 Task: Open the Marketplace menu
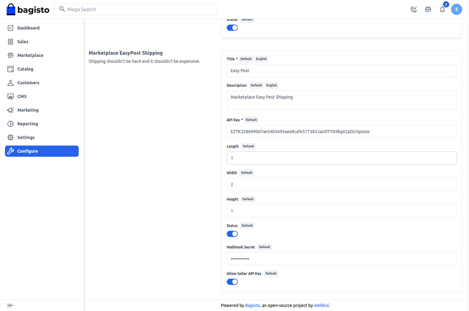tap(42, 55)
